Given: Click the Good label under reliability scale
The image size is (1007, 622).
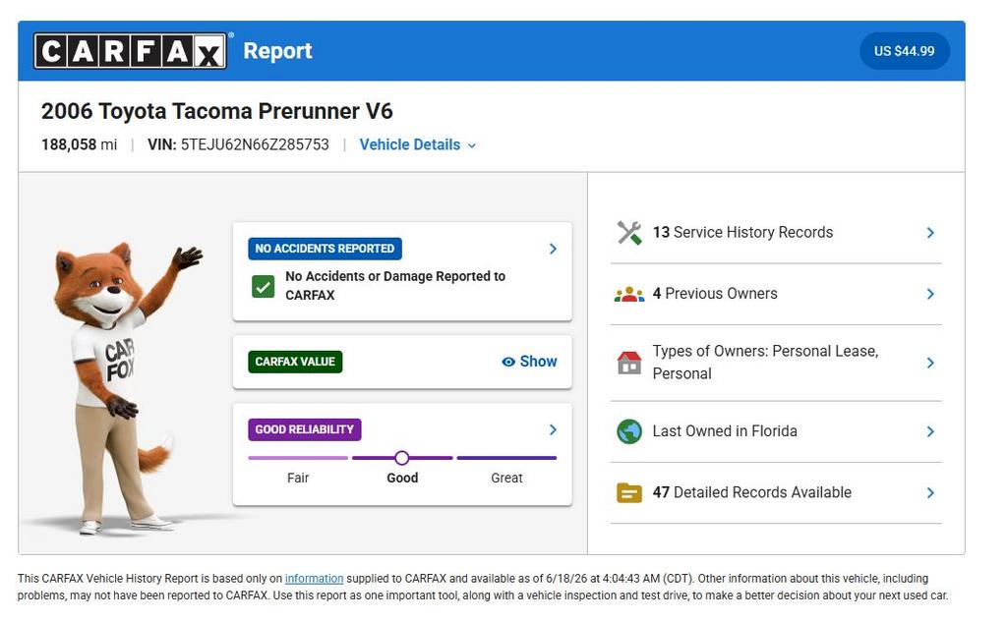Looking at the screenshot, I should [402, 478].
